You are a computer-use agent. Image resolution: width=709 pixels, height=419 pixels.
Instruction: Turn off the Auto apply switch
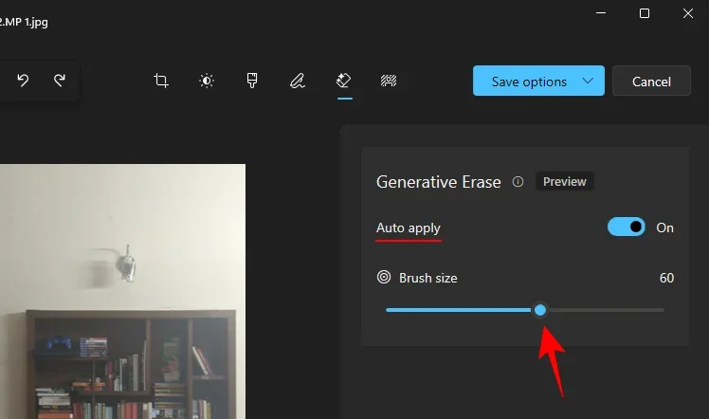point(627,228)
